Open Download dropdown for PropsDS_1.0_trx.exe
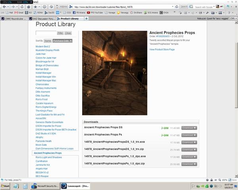 (189, 142)
